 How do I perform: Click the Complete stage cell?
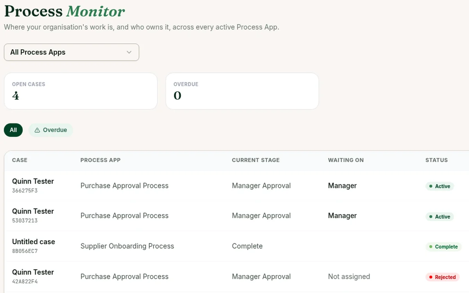(247, 246)
